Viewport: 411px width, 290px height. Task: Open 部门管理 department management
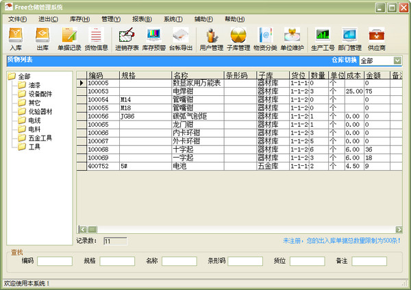point(349,39)
